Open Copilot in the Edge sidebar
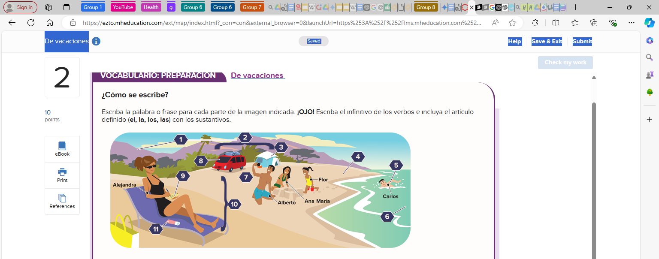This screenshot has width=659, height=259. [649, 40]
